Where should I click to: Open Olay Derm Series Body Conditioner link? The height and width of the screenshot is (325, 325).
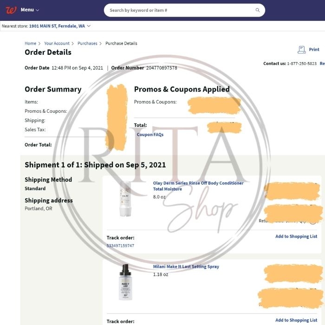tap(198, 186)
